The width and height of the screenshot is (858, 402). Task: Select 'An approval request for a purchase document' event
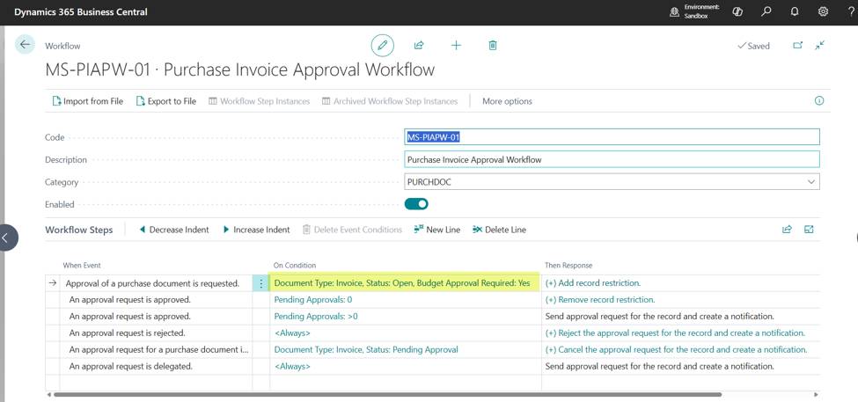(158, 349)
